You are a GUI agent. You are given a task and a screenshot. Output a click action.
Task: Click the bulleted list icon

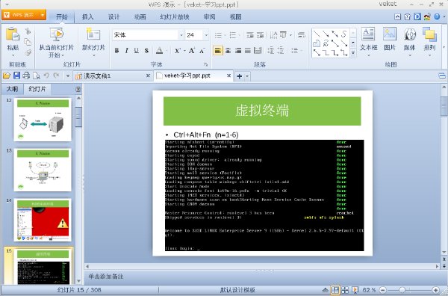(218, 35)
